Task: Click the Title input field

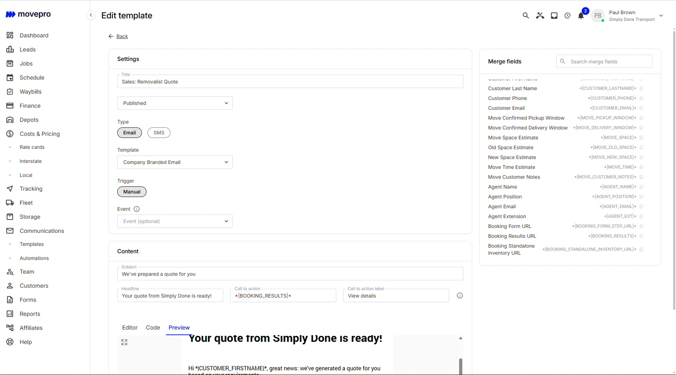Action: (x=290, y=82)
